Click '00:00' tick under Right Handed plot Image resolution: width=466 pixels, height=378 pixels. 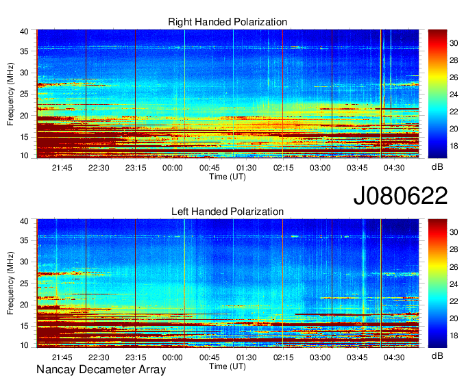[173, 168]
